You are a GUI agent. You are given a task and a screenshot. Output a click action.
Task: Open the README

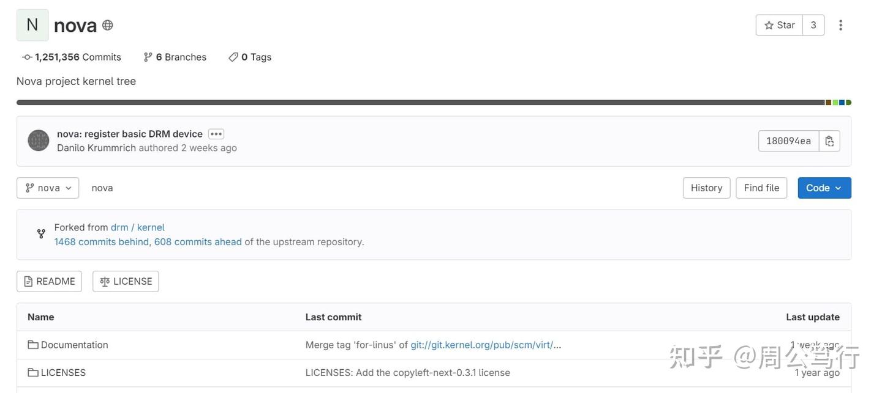[49, 280]
